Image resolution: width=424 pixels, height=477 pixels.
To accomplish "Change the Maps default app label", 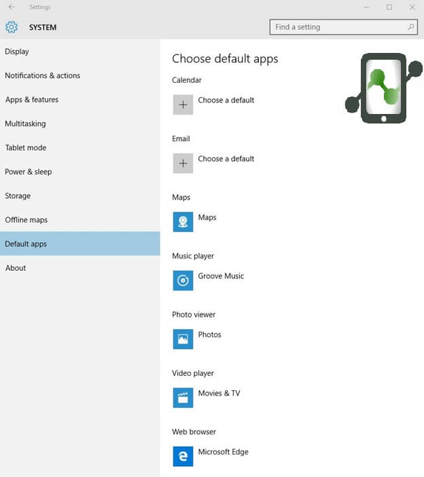I will click(207, 217).
